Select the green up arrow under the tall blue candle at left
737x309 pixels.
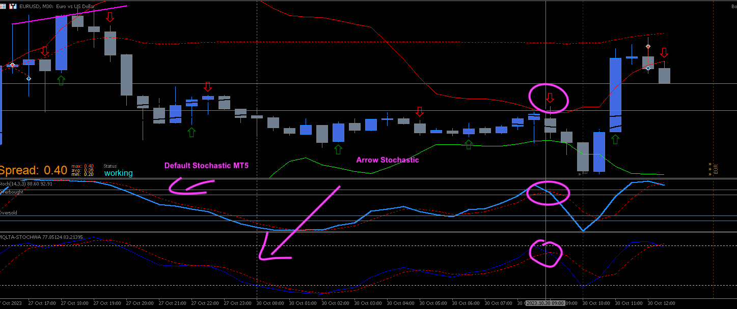tap(61, 80)
